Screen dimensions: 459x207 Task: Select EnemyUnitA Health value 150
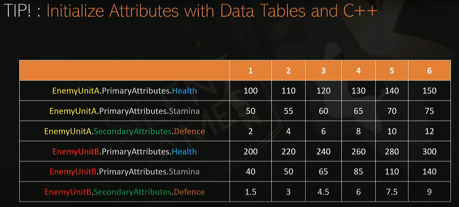pos(429,91)
